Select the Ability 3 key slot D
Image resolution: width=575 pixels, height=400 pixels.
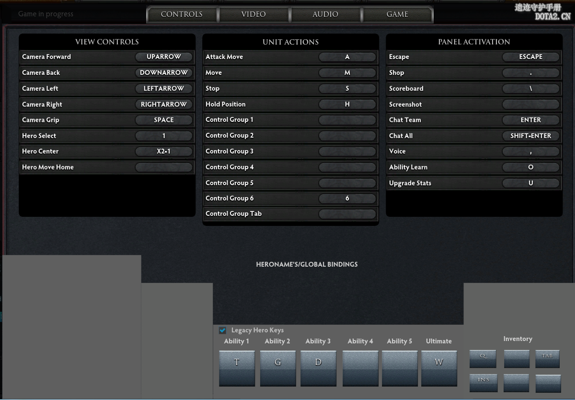click(x=318, y=368)
